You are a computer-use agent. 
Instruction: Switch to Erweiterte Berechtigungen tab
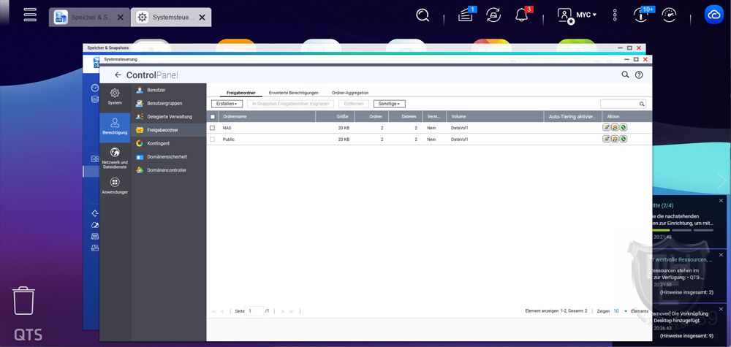click(294, 93)
